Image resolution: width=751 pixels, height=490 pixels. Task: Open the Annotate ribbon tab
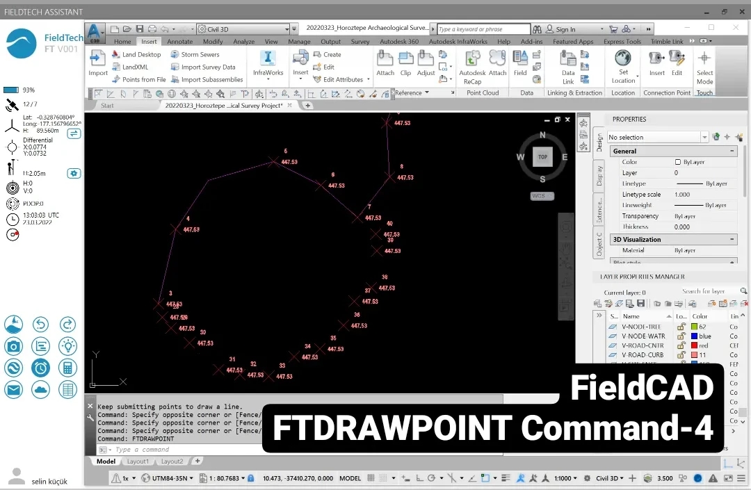pyautogui.click(x=180, y=42)
